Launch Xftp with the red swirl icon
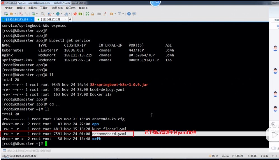 (75, 14)
